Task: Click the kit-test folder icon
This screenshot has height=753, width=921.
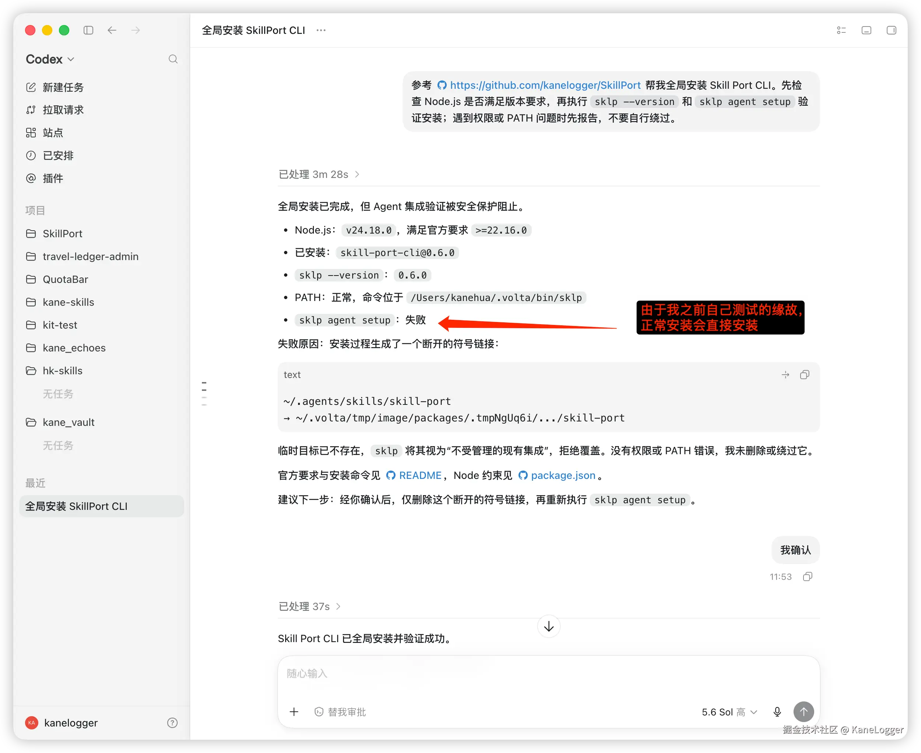Action: click(x=31, y=325)
